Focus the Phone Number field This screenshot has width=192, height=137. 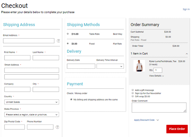pyautogui.click(x=40, y=127)
